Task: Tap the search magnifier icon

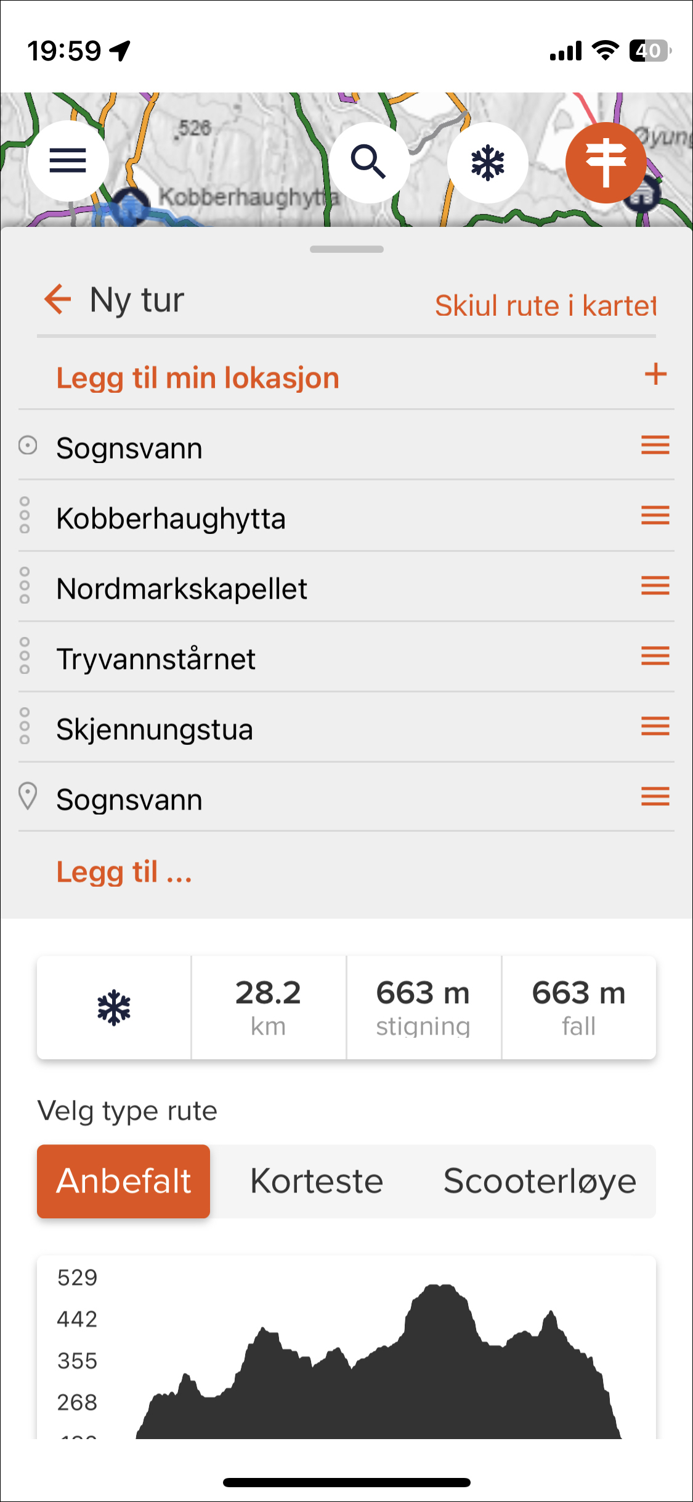Action: 369,162
